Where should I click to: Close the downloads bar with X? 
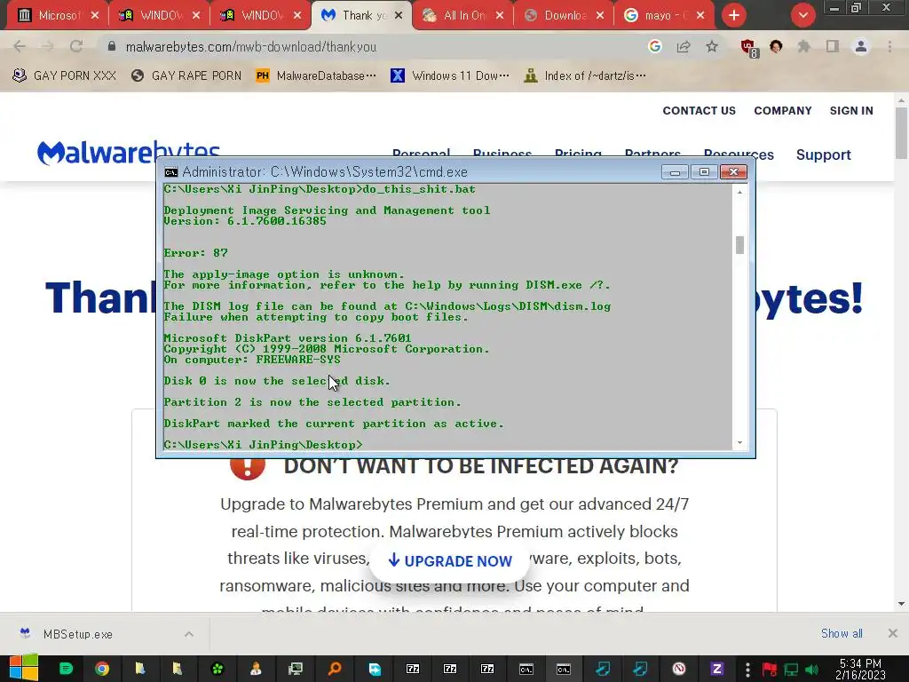coord(893,634)
